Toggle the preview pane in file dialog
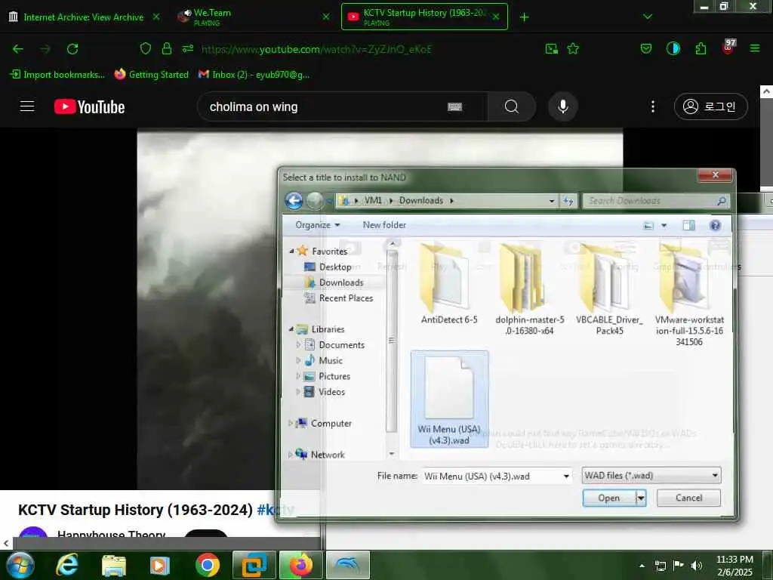This screenshot has width=773, height=580. pyautogui.click(x=688, y=225)
